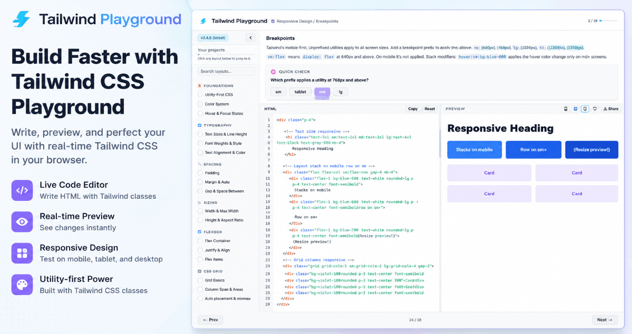Screen dimensions: 632x334
Task: Choose the 'lg' quiz answer
Action: click(x=340, y=92)
